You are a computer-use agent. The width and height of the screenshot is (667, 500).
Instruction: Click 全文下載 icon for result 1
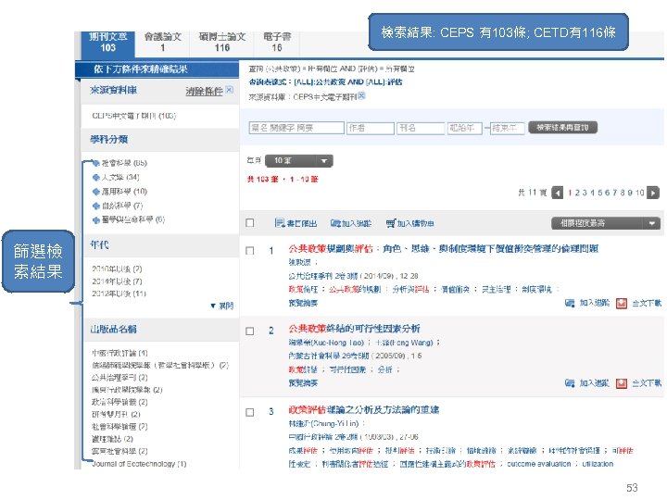tap(622, 303)
